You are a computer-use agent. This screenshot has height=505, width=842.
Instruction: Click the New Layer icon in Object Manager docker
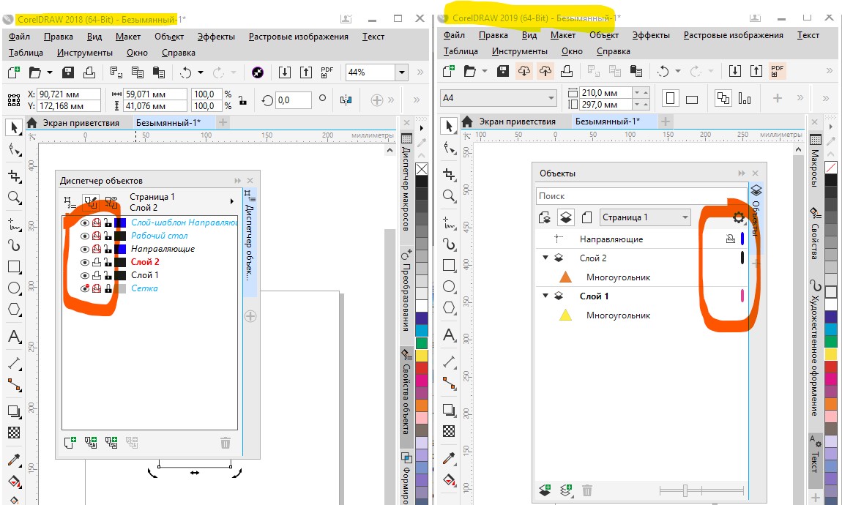[70, 442]
